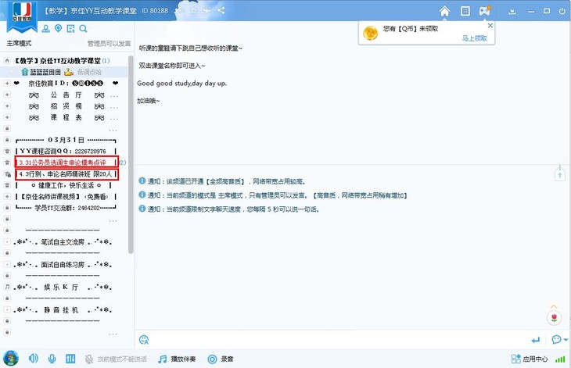Click the ID 80188 text in title bar
Image resolution: width=571 pixels, height=368 pixels.
(x=155, y=10)
